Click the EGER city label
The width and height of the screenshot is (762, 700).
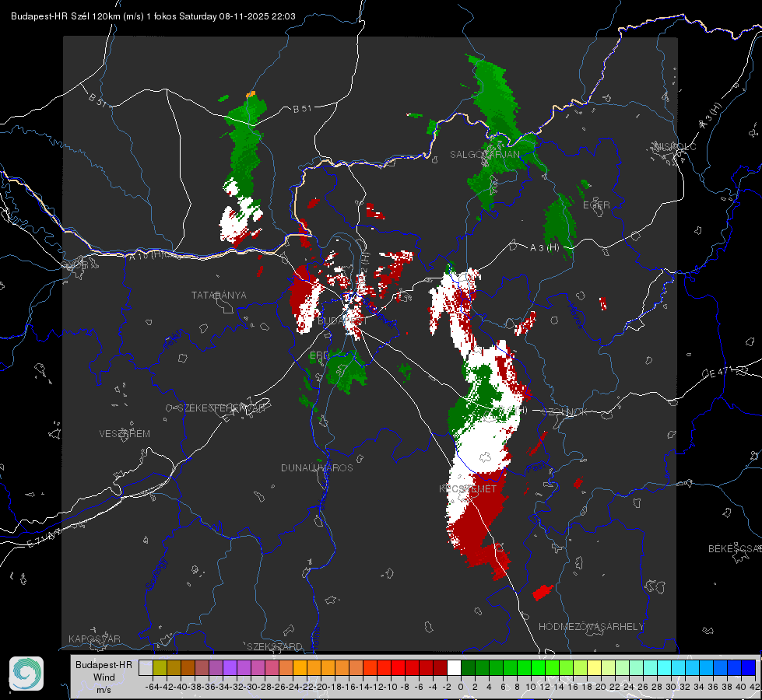596,205
